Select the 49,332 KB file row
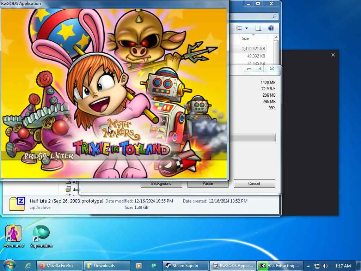Screen dimensions: 361x271 click(x=249, y=56)
